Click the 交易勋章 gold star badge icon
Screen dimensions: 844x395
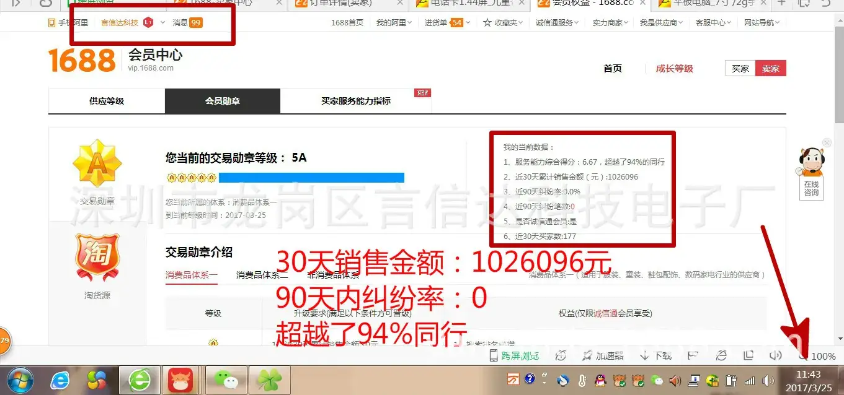(x=97, y=164)
